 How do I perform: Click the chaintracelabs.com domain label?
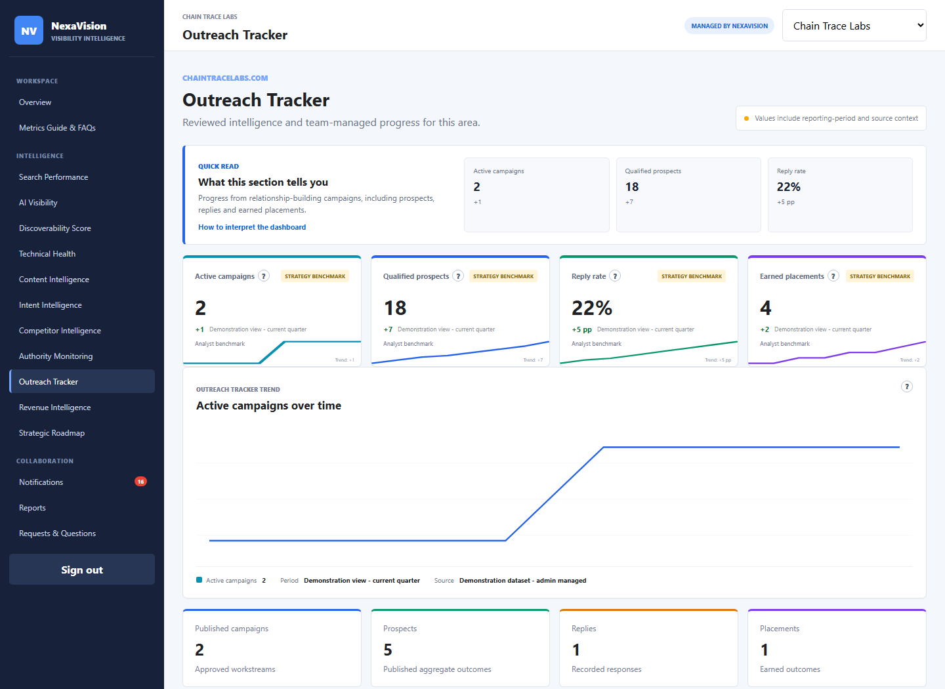(225, 78)
